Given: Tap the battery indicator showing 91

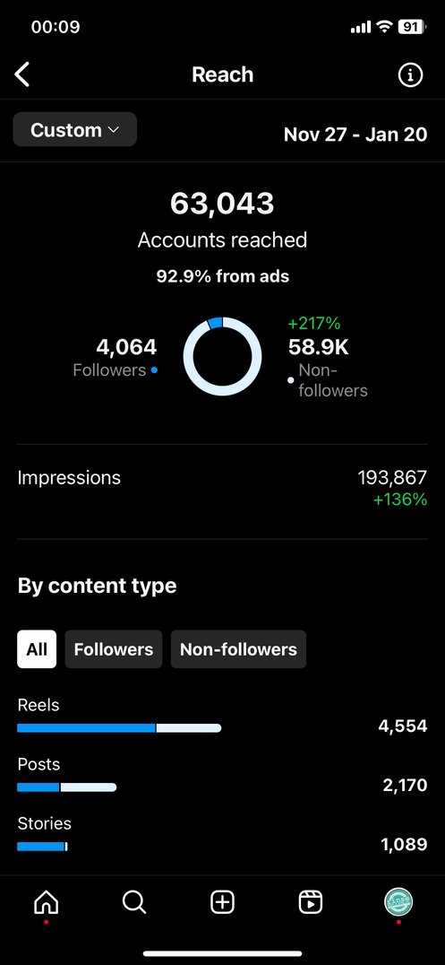Looking at the screenshot, I should click(411, 27).
